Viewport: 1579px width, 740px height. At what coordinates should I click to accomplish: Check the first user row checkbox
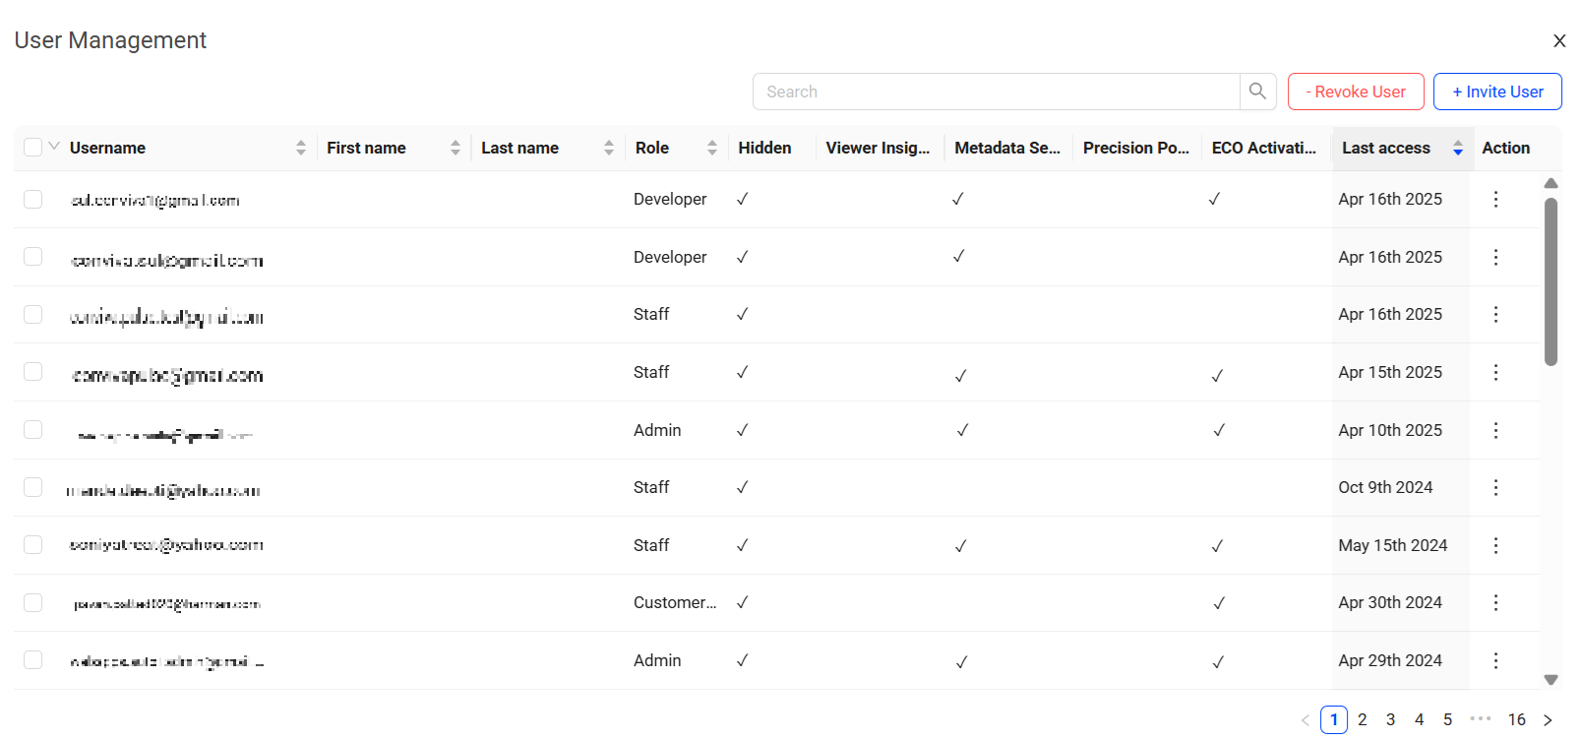coord(33,200)
